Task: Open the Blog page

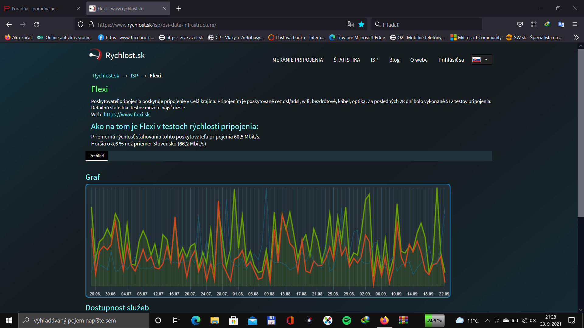Action: 394,60
